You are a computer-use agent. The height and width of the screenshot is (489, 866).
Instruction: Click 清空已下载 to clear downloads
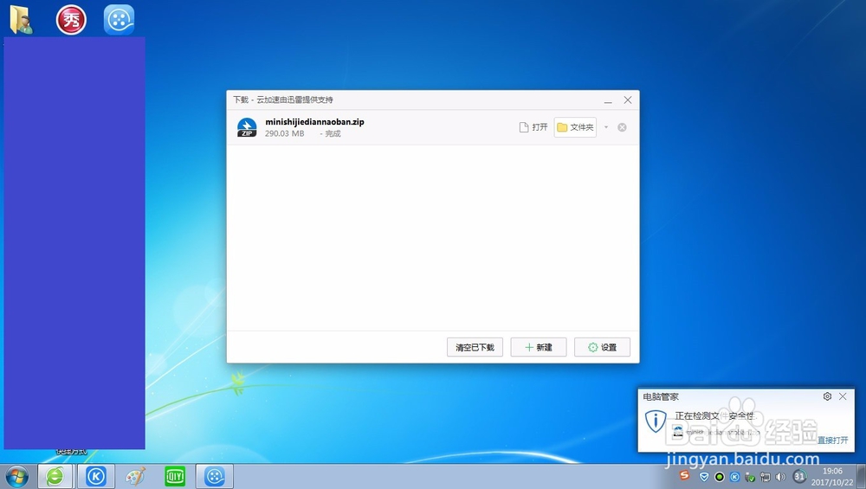[475, 347]
